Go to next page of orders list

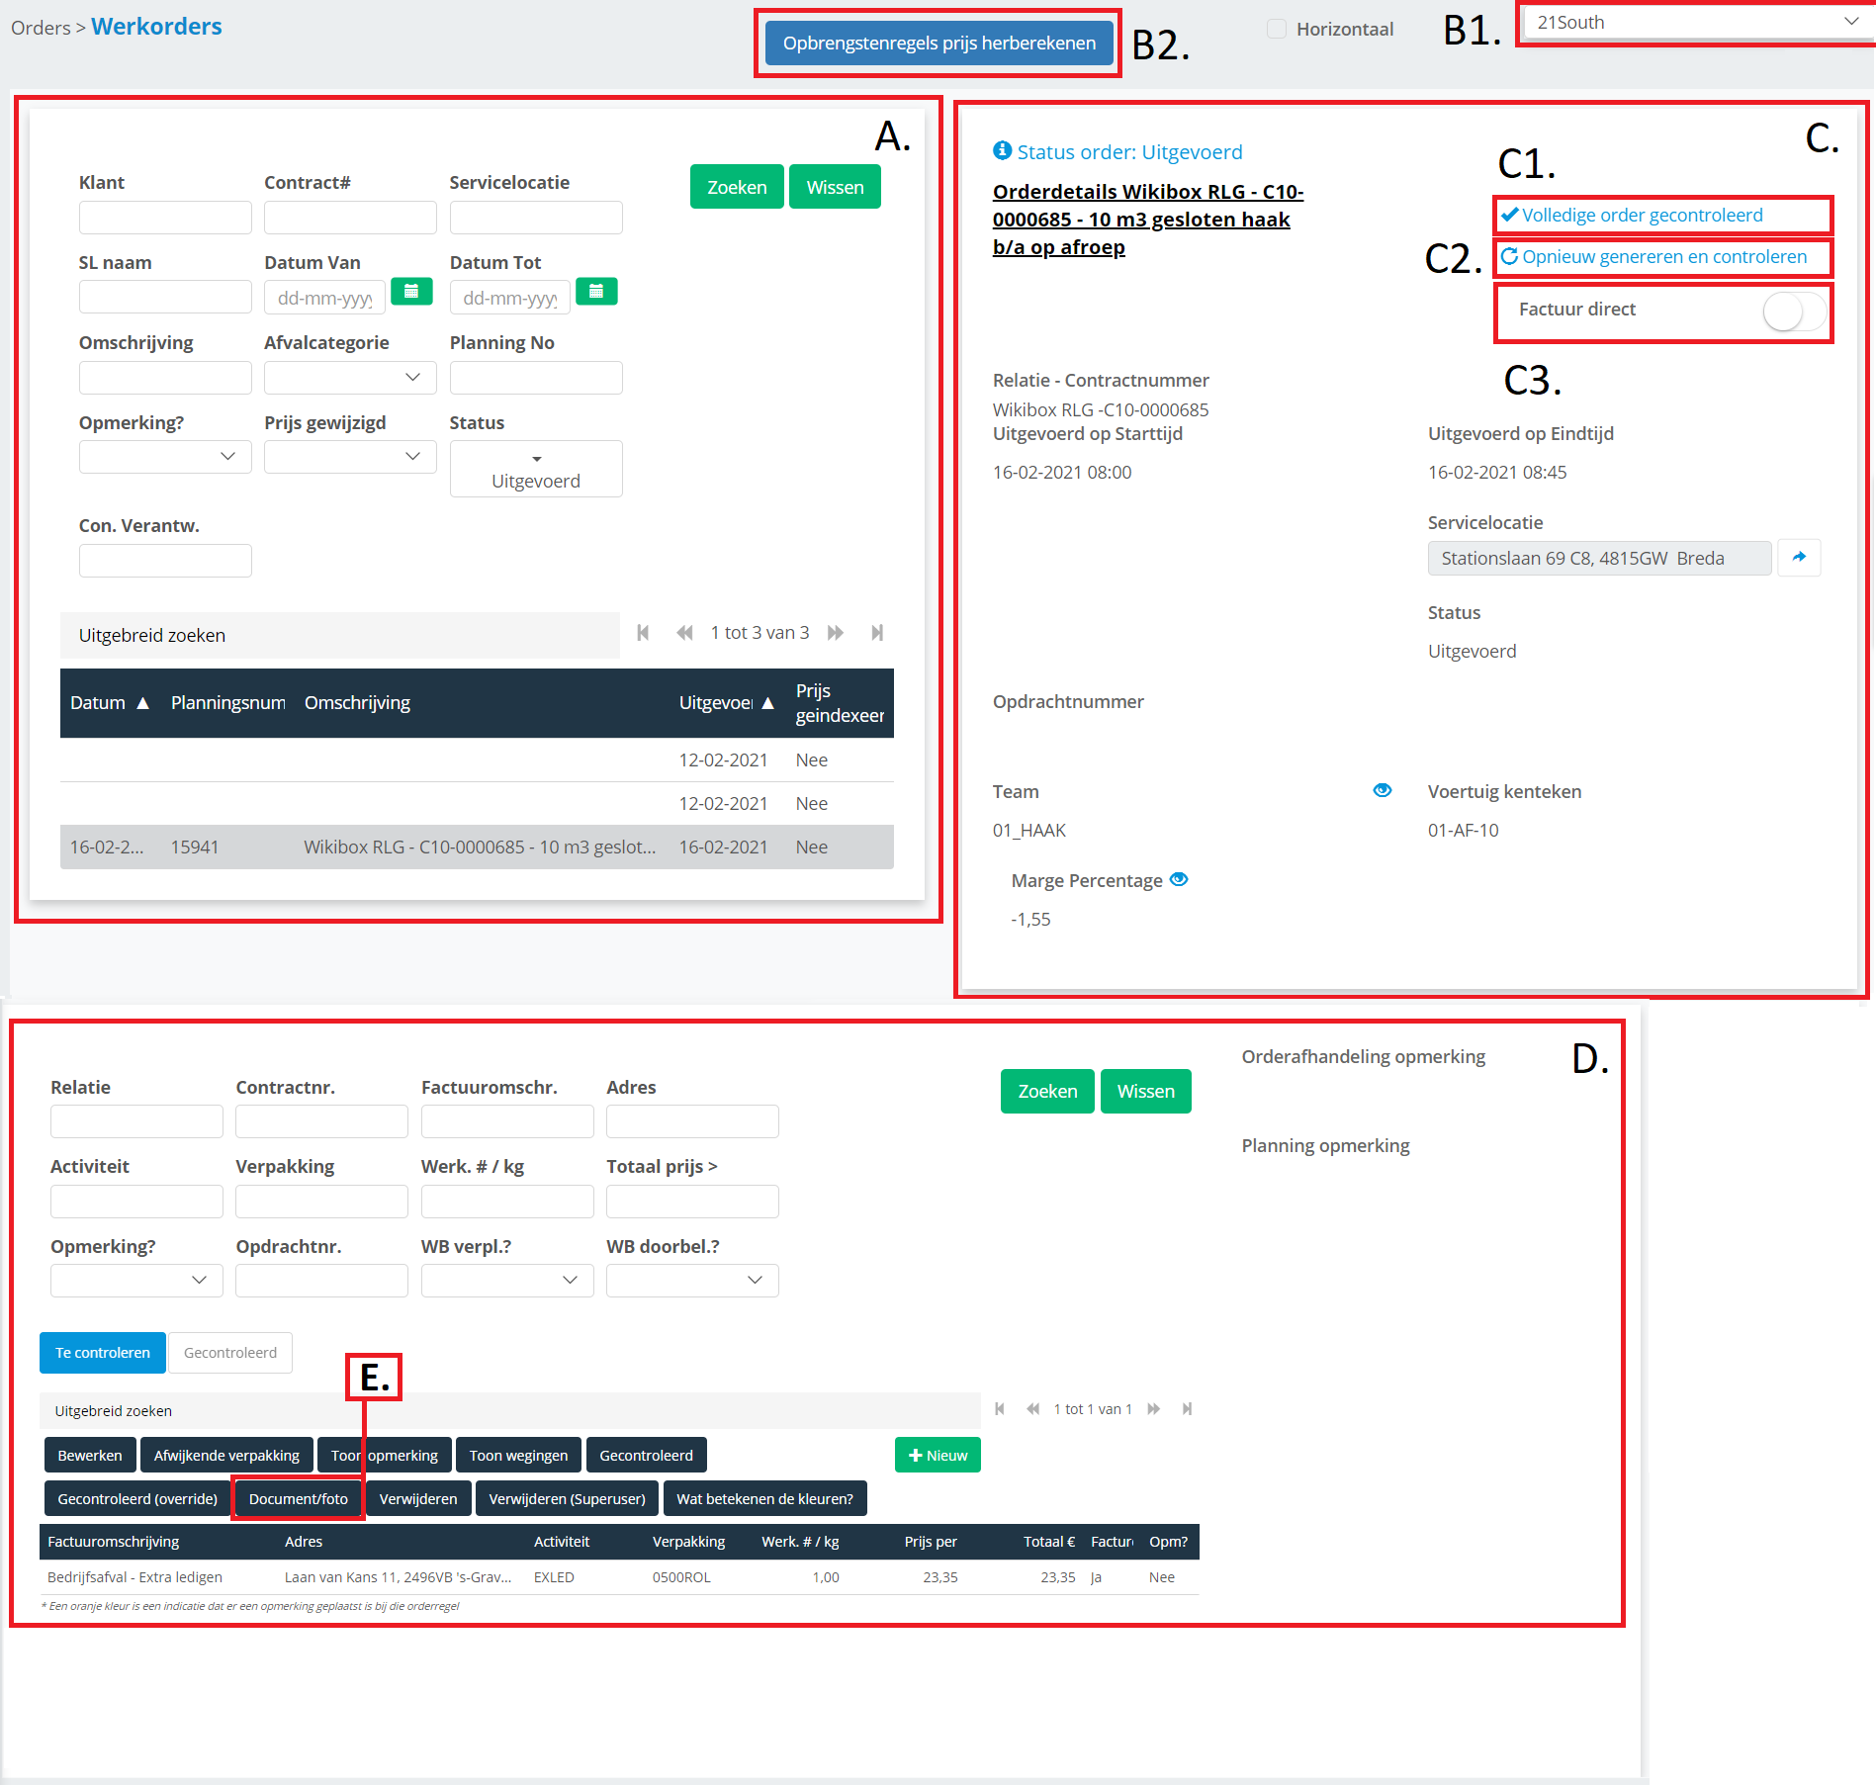(836, 633)
